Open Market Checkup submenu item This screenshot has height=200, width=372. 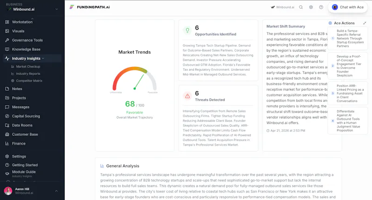28,67
